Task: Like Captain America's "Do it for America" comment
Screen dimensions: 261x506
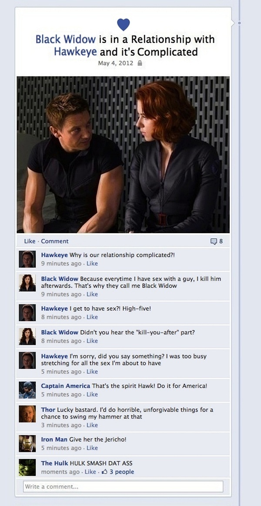Action: (x=92, y=394)
